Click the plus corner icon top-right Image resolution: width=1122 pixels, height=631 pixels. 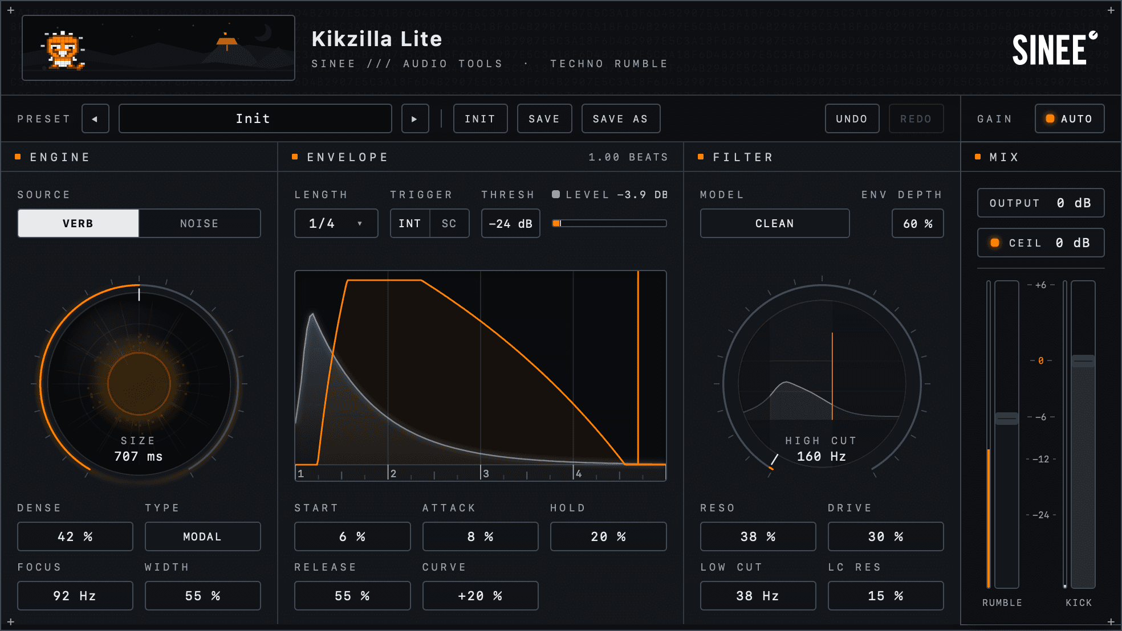pyautogui.click(x=1111, y=10)
